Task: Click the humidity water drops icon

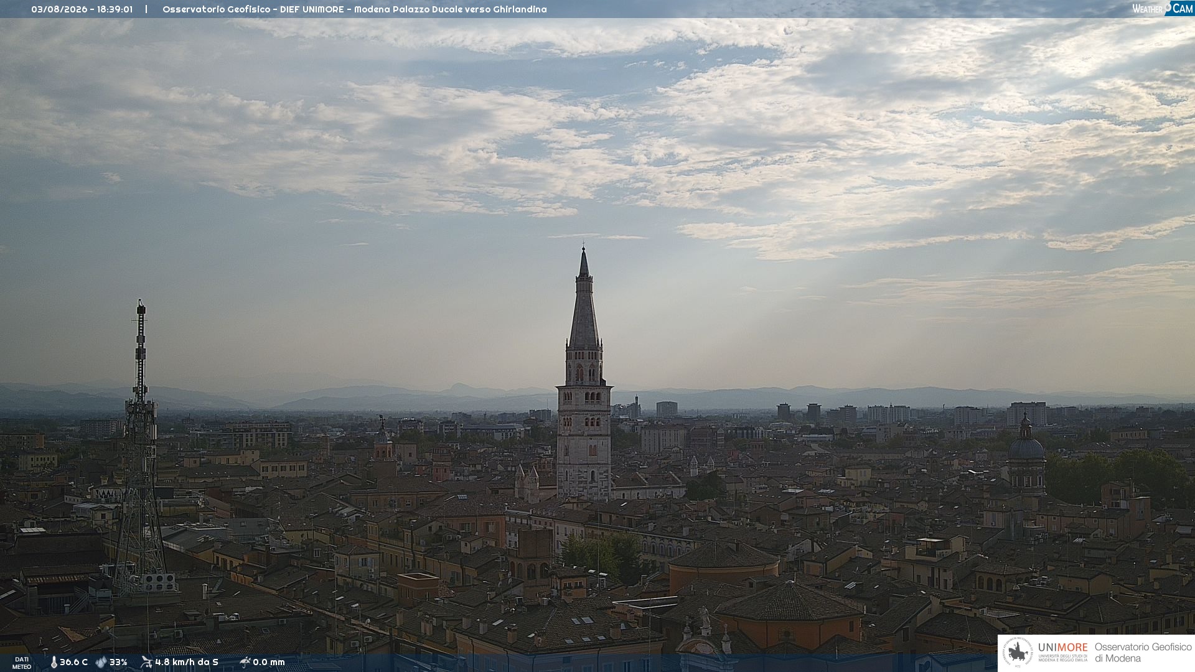Action: click(x=101, y=662)
